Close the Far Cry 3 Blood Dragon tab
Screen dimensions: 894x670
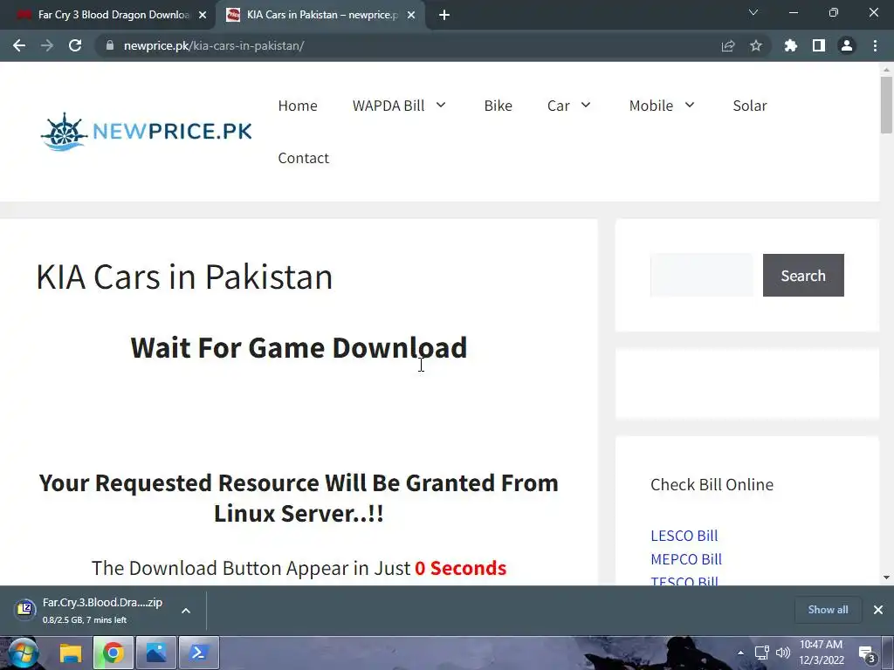203,15
